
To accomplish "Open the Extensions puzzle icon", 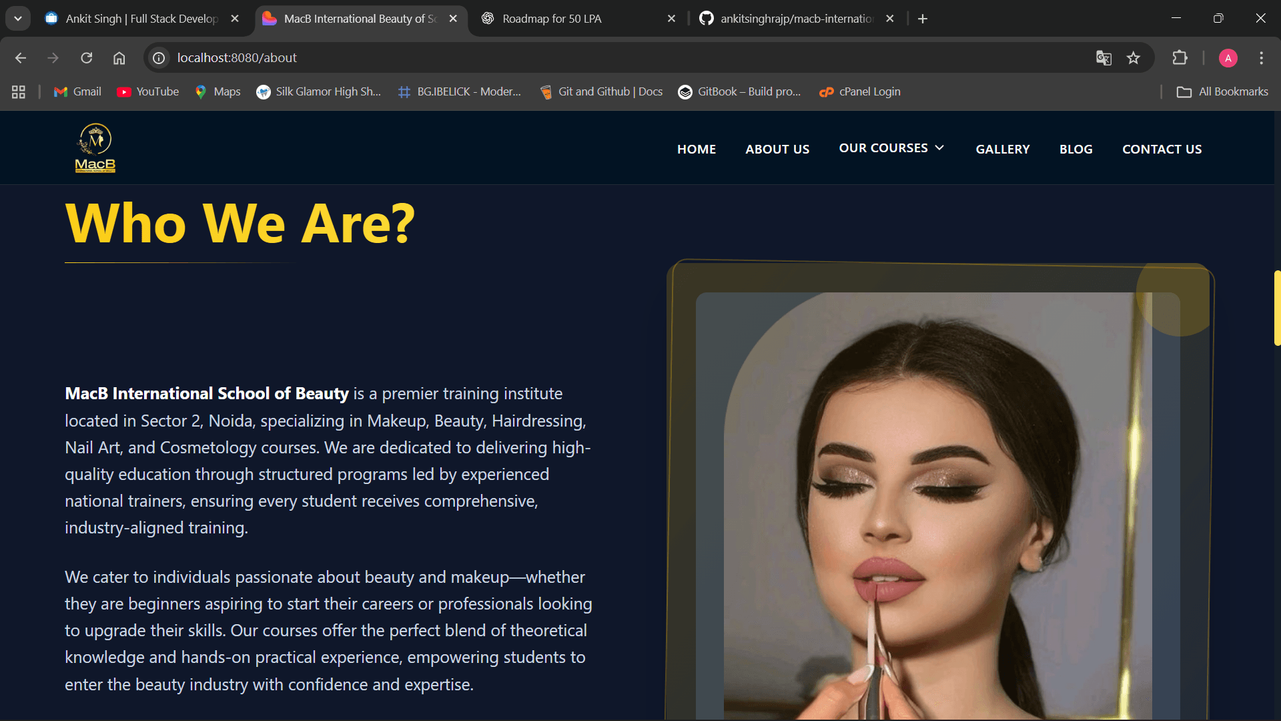I will pyautogui.click(x=1180, y=58).
